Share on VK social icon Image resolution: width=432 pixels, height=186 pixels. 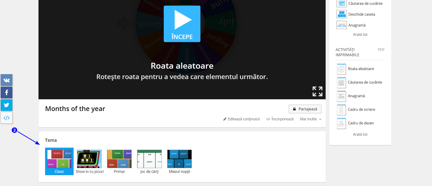tap(6, 80)
